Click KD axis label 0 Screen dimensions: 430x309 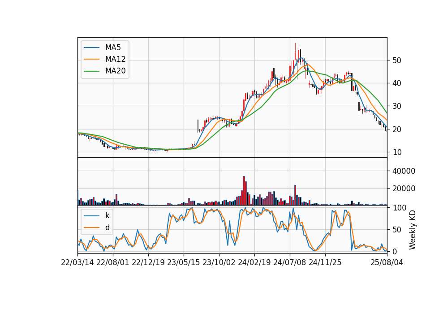point(395,251)
